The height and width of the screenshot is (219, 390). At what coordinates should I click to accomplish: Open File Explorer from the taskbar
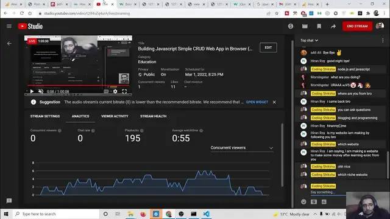[130, 214]
